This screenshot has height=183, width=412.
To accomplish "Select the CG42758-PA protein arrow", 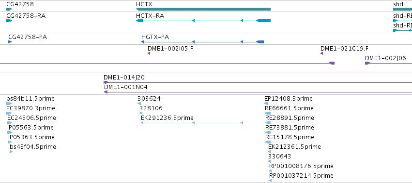I will 10,42.
